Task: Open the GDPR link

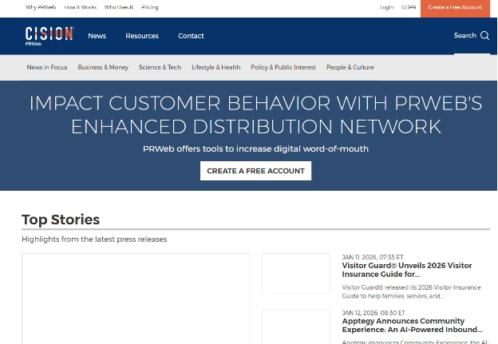Action: (409, 7)
